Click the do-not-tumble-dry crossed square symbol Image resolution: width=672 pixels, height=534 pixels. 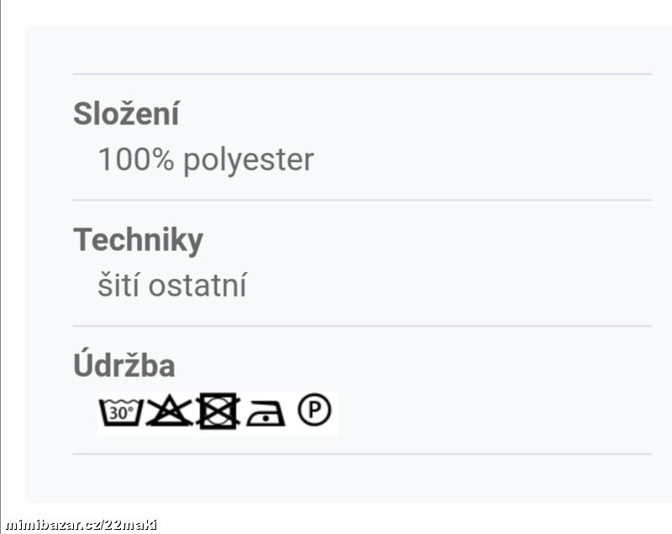click(x=218, y=411)
